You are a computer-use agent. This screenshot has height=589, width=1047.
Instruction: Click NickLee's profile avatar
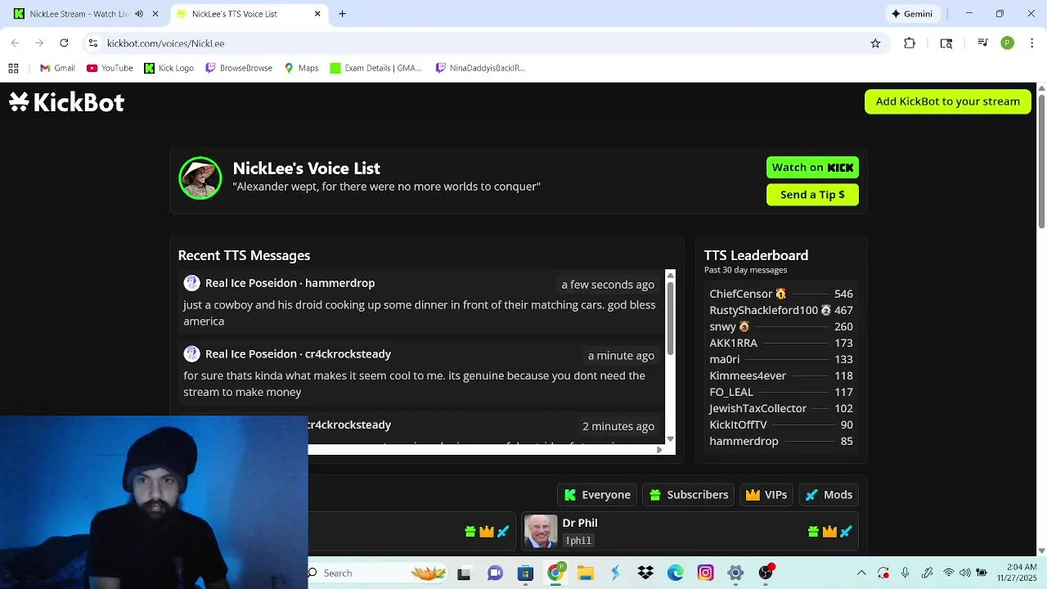pyautogui.click(x=200, y=178)
